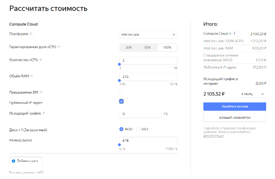Click the plus icon to add disk
This screenshot has height=179, width=275.
(13, 161)
